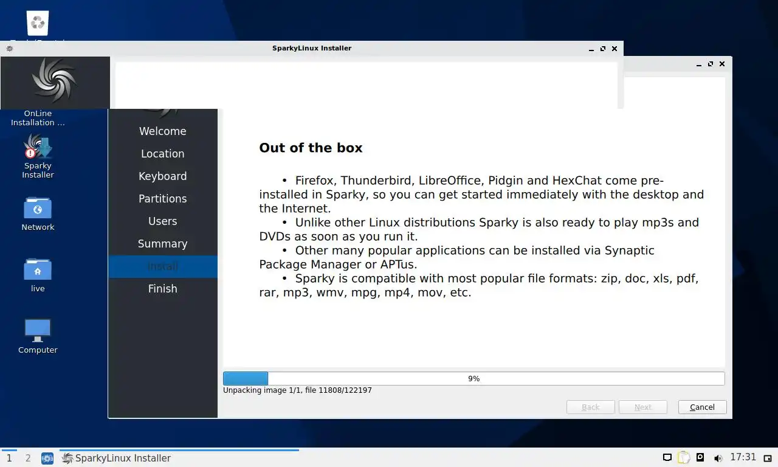Click the volume speaker tray icon
This screenshot has height=467, width=778.
pos(717,458)
